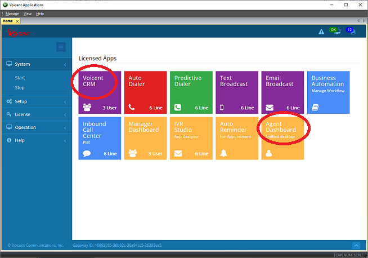Click the License key icon in sidebar
368x258 pixels.
9,114
